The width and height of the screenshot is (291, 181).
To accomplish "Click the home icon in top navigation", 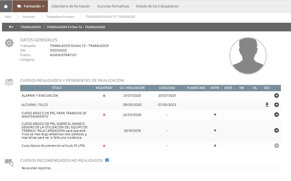I will [6, 6].
